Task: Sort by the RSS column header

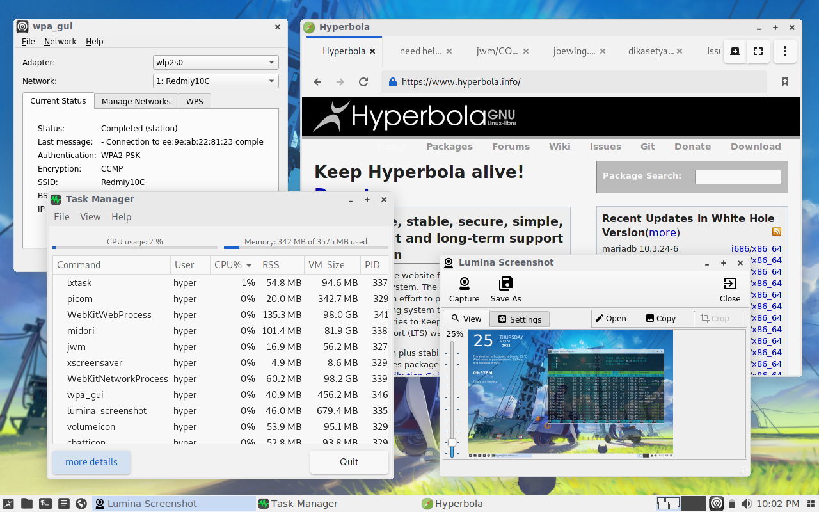Action: coord(281,265)
